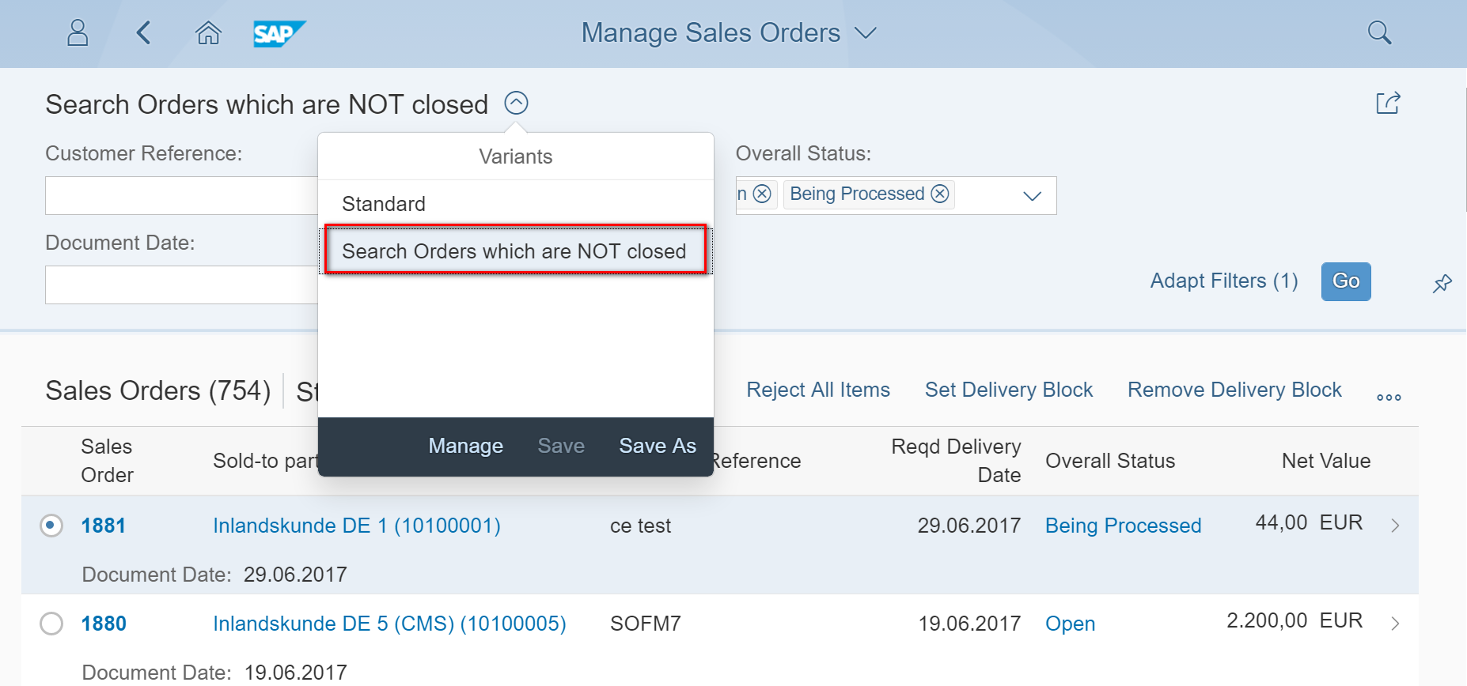The image size is (1467, 686).
Task: Click the share icon
Action: (x=1388, y=104)
